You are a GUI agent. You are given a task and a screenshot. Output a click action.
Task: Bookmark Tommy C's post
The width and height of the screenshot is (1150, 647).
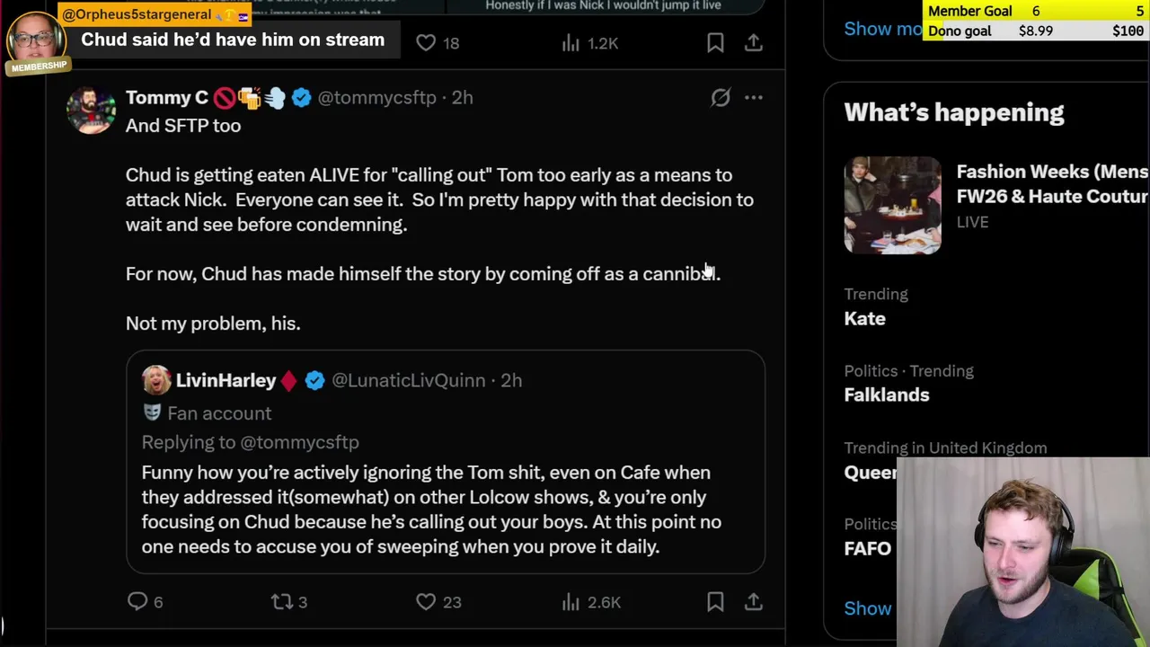715,601
